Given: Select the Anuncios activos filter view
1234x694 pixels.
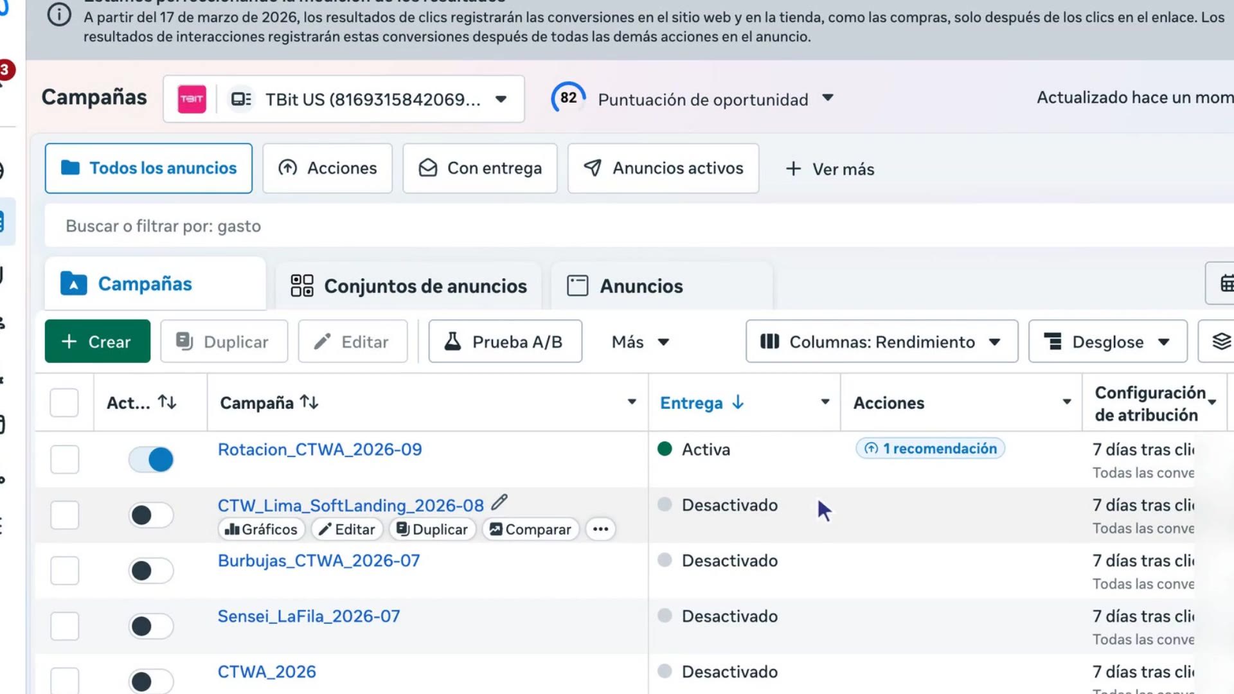Looking at the screenshot, I should 663,168.
